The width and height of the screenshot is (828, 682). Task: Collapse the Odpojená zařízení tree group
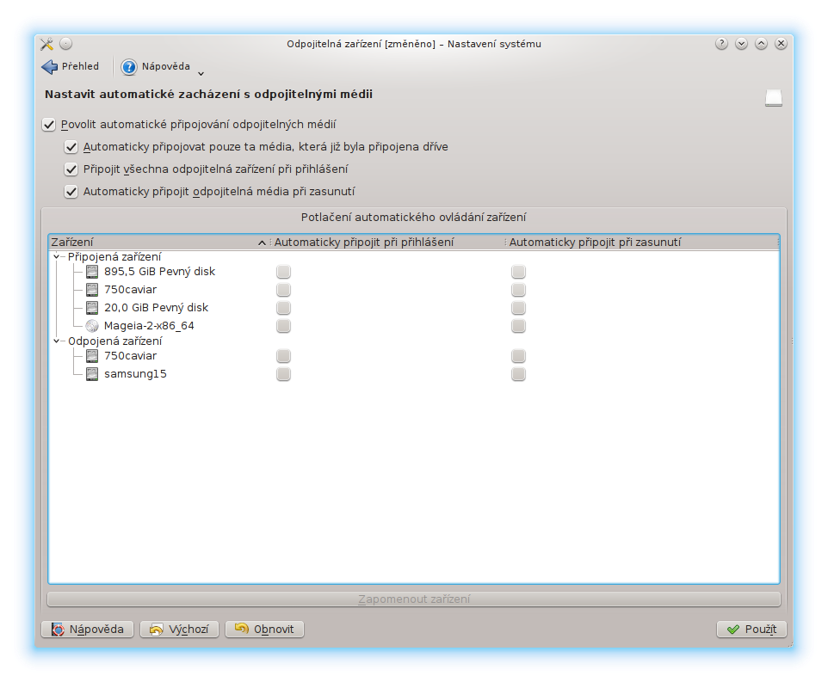click(x=56, y=341)
